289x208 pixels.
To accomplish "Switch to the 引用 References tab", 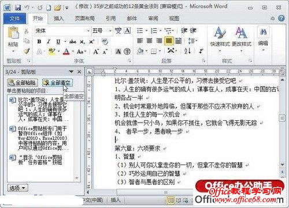I will [x=110, y=18].
